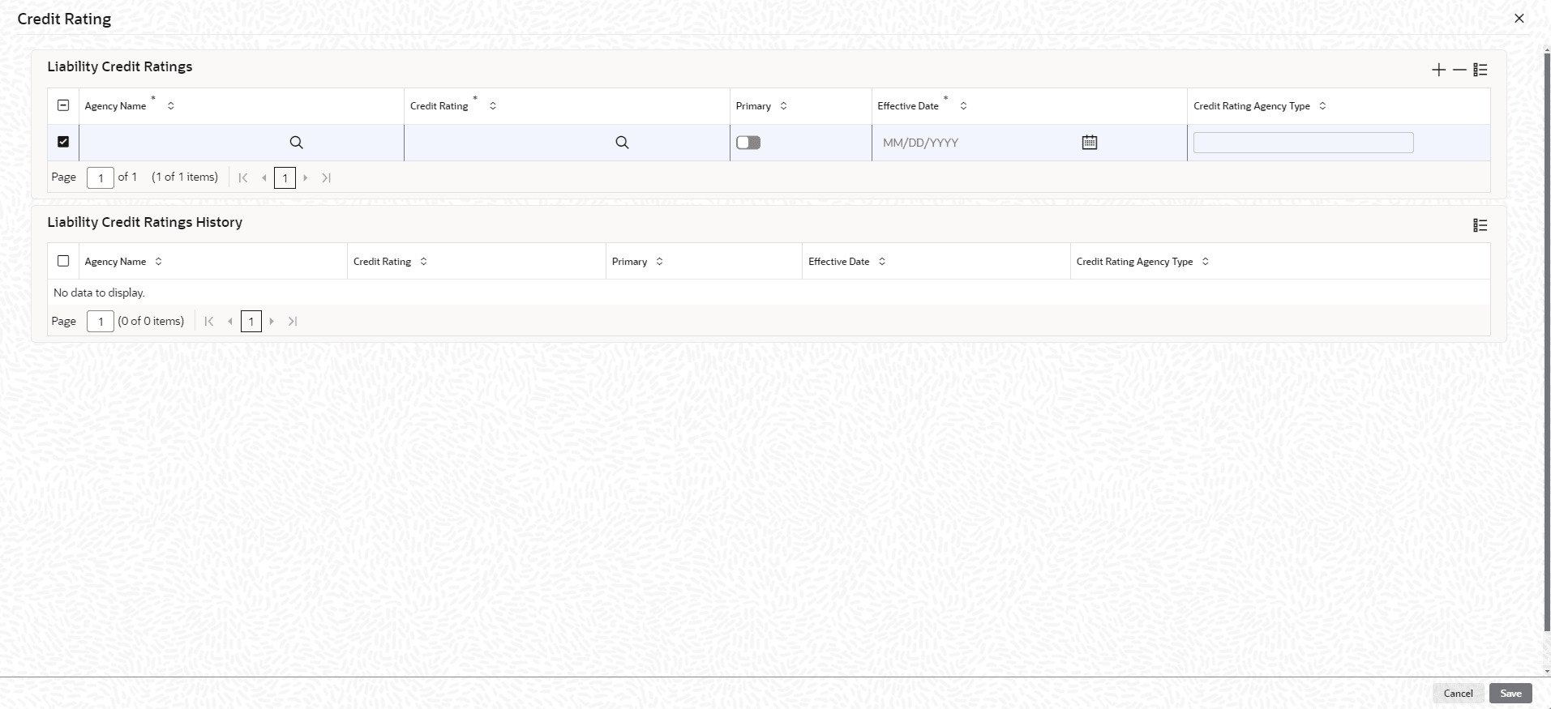Viewport: 1551px width, 709px height.
Task: Uncheck the first row checkbox in Credit Ratings
Action: click(63, 142)
